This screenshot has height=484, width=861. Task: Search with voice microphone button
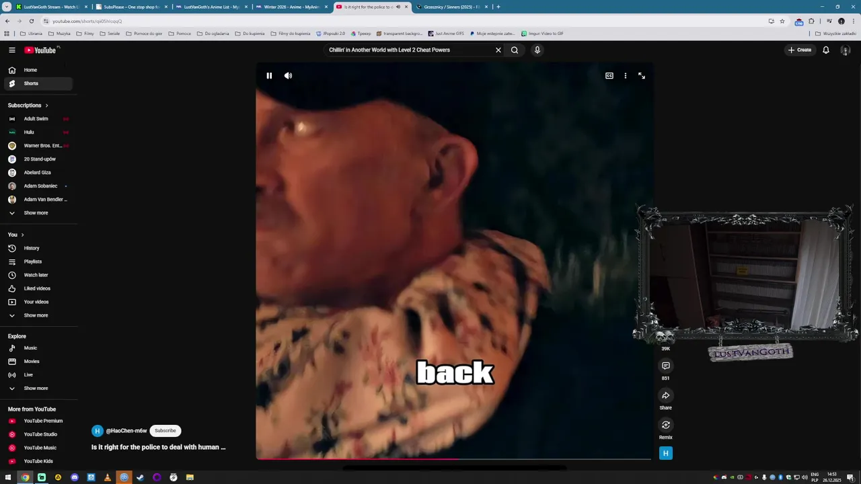(537, 50)
